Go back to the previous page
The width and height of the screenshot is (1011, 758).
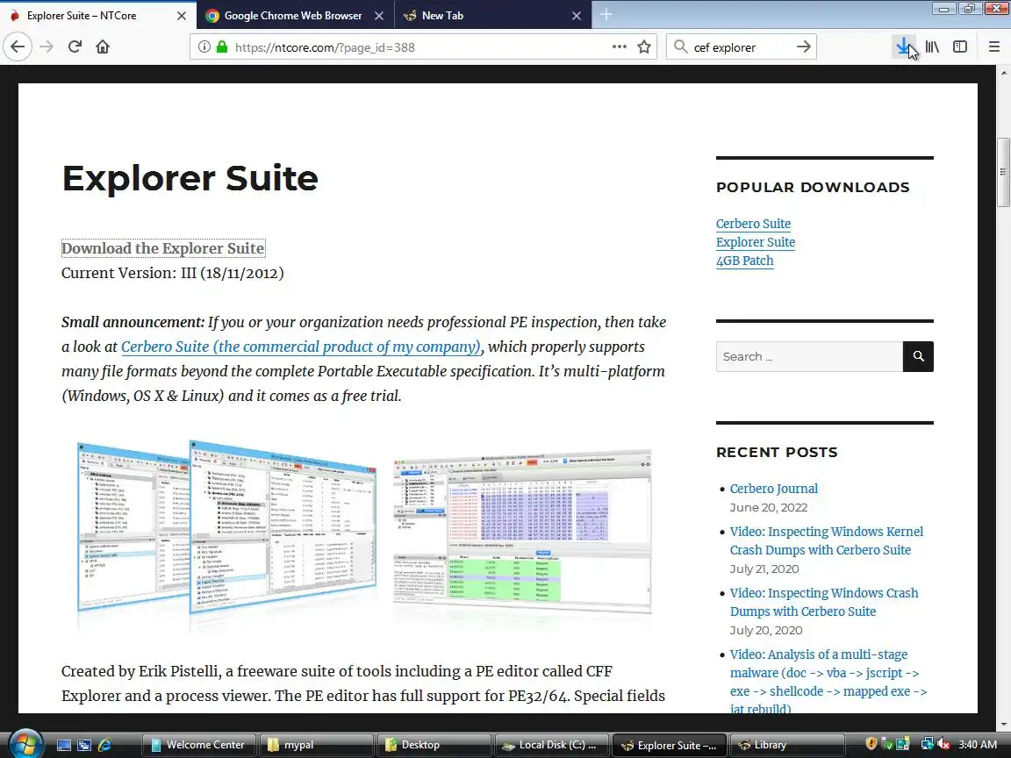pyautogui.click(x=18, y=46)
